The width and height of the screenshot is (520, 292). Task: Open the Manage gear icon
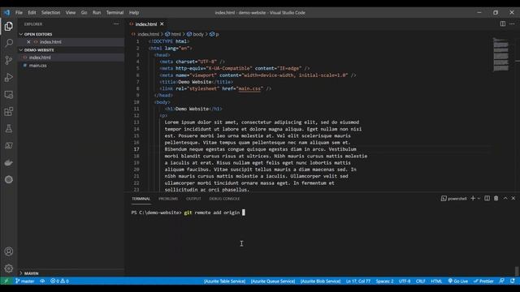click(x=9, y=268)
